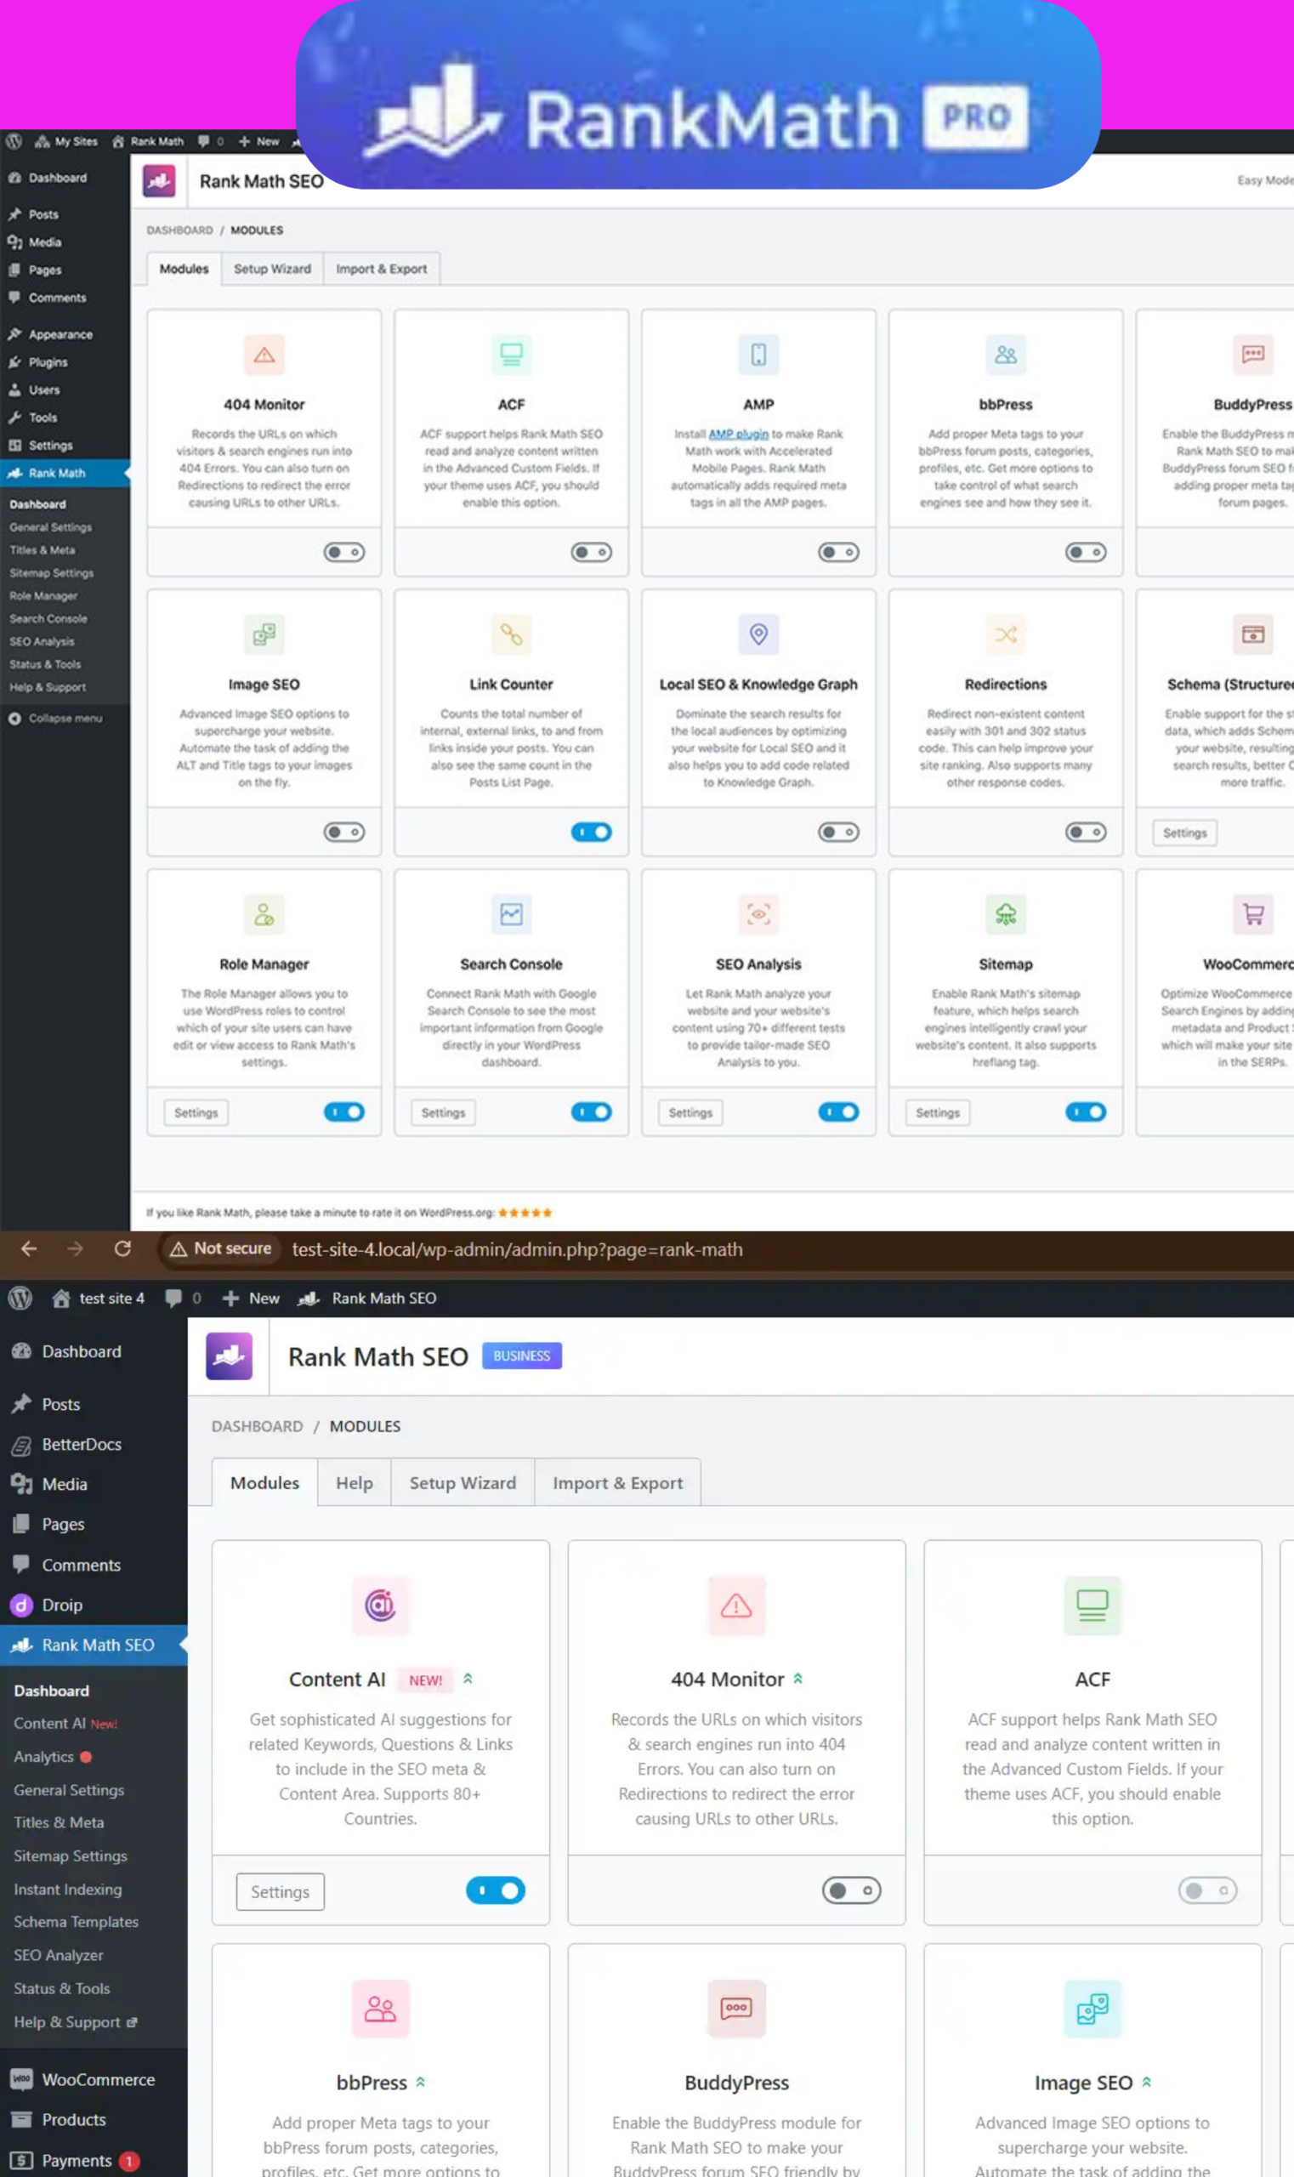Switch to Setup Wizard tab in test site 4 window
This screenshot has height=2177, width=1294.
pyautogui.click(x=463, y=1483)
